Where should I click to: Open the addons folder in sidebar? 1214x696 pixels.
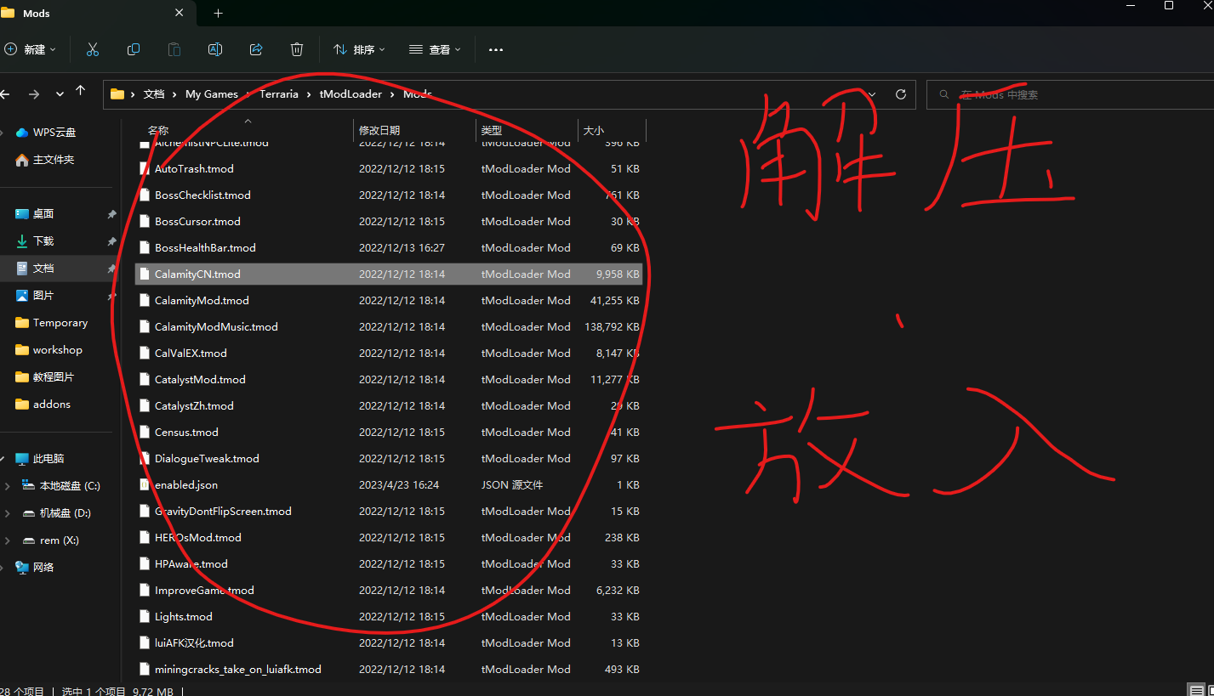pos(51,405)
